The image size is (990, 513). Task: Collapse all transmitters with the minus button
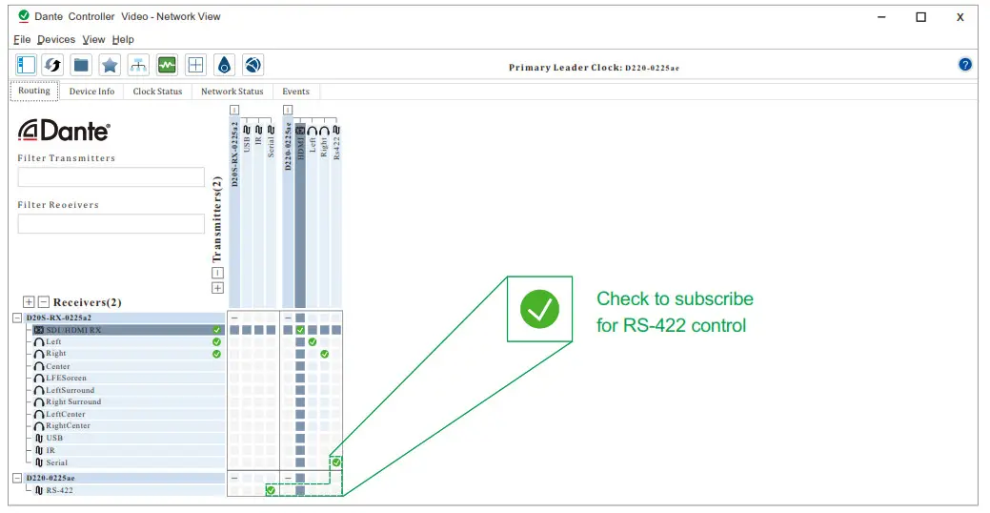pos(217,273)
